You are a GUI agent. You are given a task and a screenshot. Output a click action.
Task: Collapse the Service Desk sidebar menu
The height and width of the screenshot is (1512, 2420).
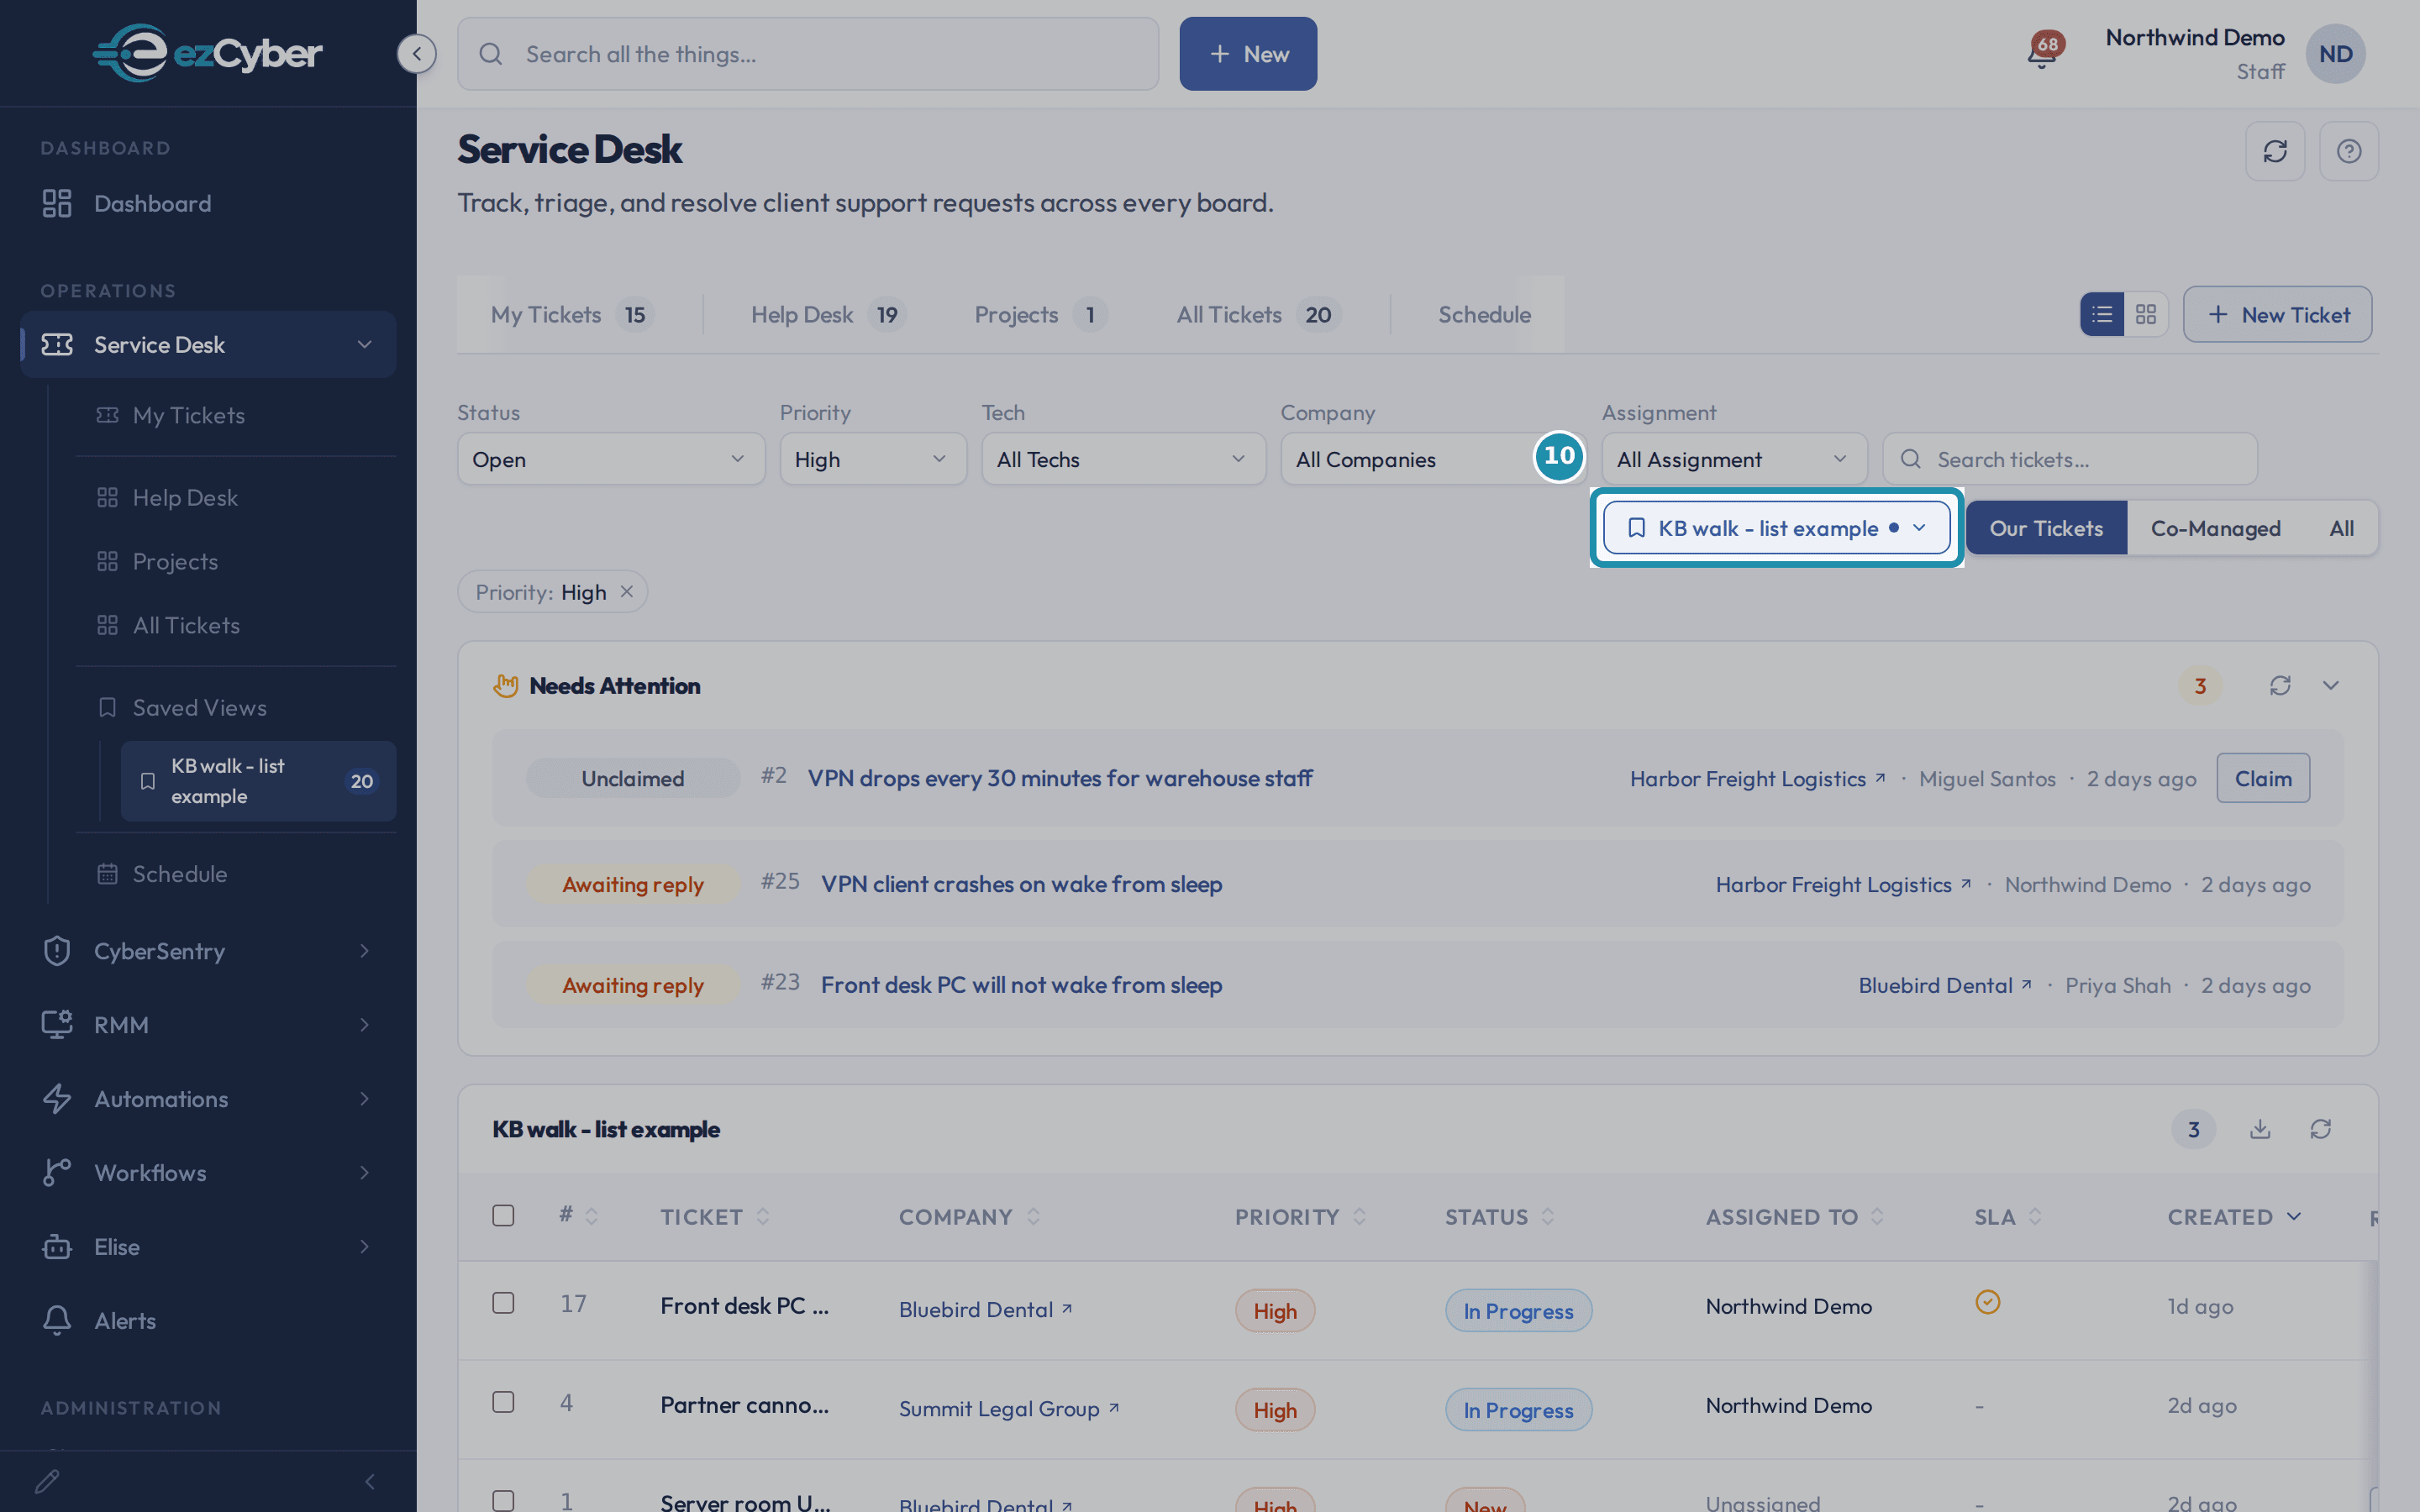364,345
